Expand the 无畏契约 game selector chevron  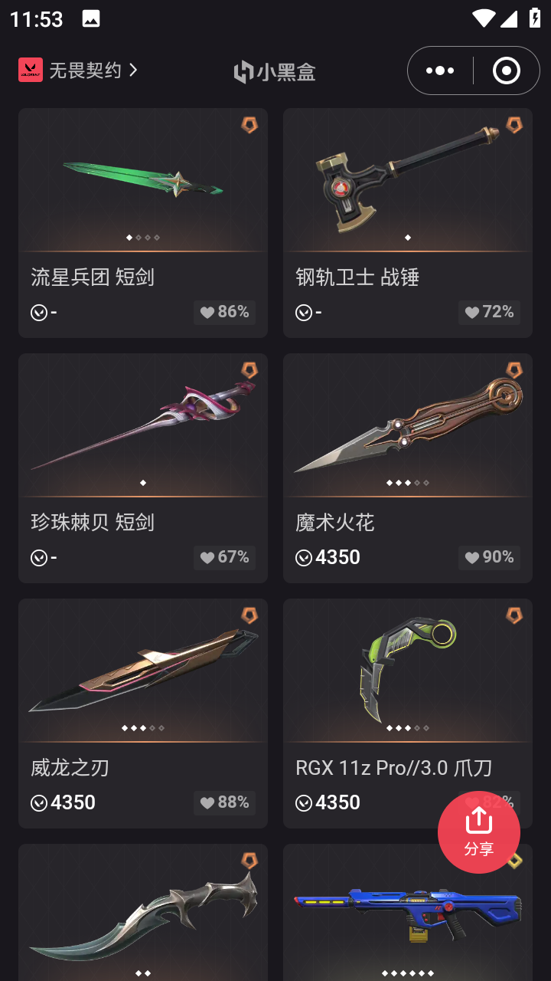(133, 70)
